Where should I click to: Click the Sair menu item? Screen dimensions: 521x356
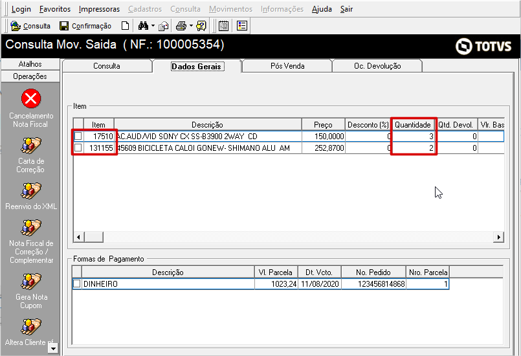pyautogui.click(x=346, y=9)
